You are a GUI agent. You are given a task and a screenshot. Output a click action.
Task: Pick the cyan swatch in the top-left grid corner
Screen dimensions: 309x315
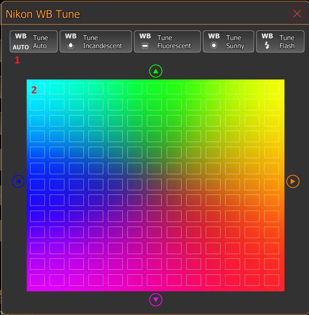(37, 89)
